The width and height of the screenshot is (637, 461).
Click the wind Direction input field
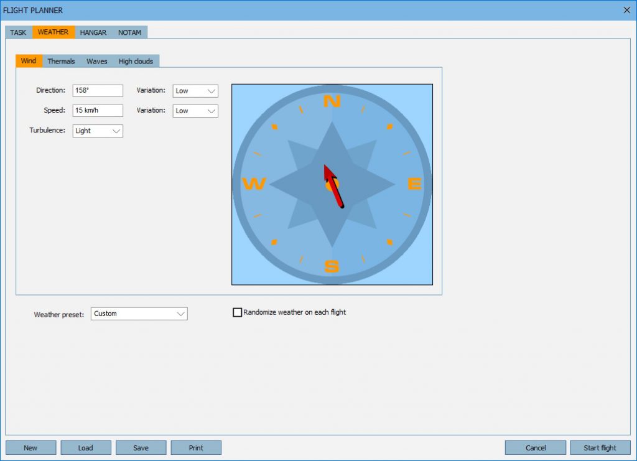click(x=98, y=91)
